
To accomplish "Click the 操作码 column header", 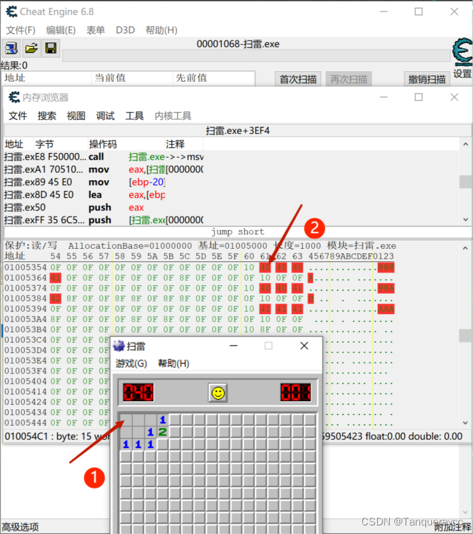I will (x=126, y=144).
